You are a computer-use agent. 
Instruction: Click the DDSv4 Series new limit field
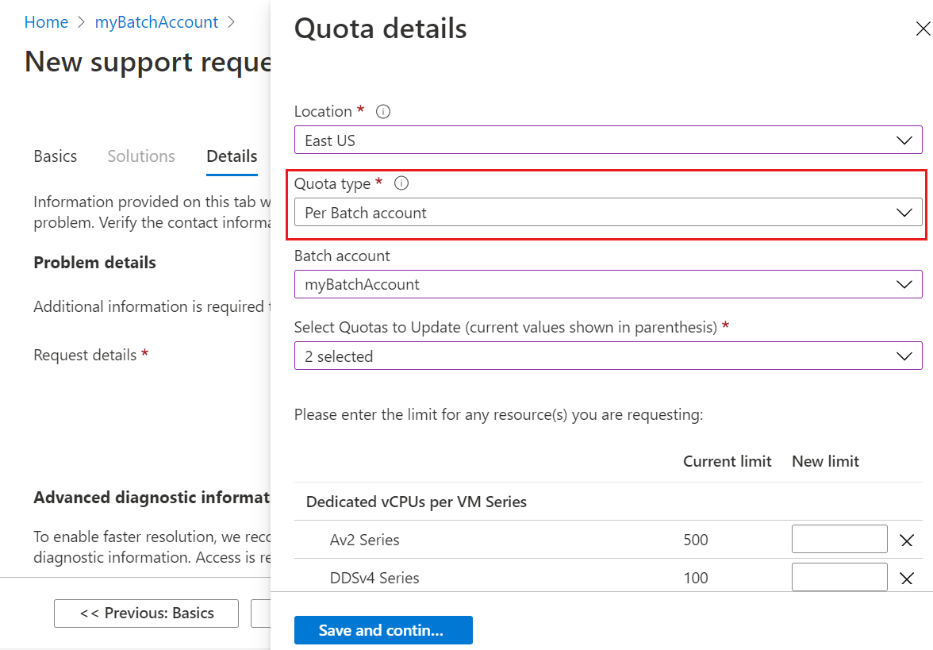click(839, 577)
